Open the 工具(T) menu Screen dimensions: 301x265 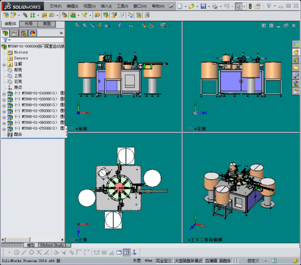click(x=122, y=6)
